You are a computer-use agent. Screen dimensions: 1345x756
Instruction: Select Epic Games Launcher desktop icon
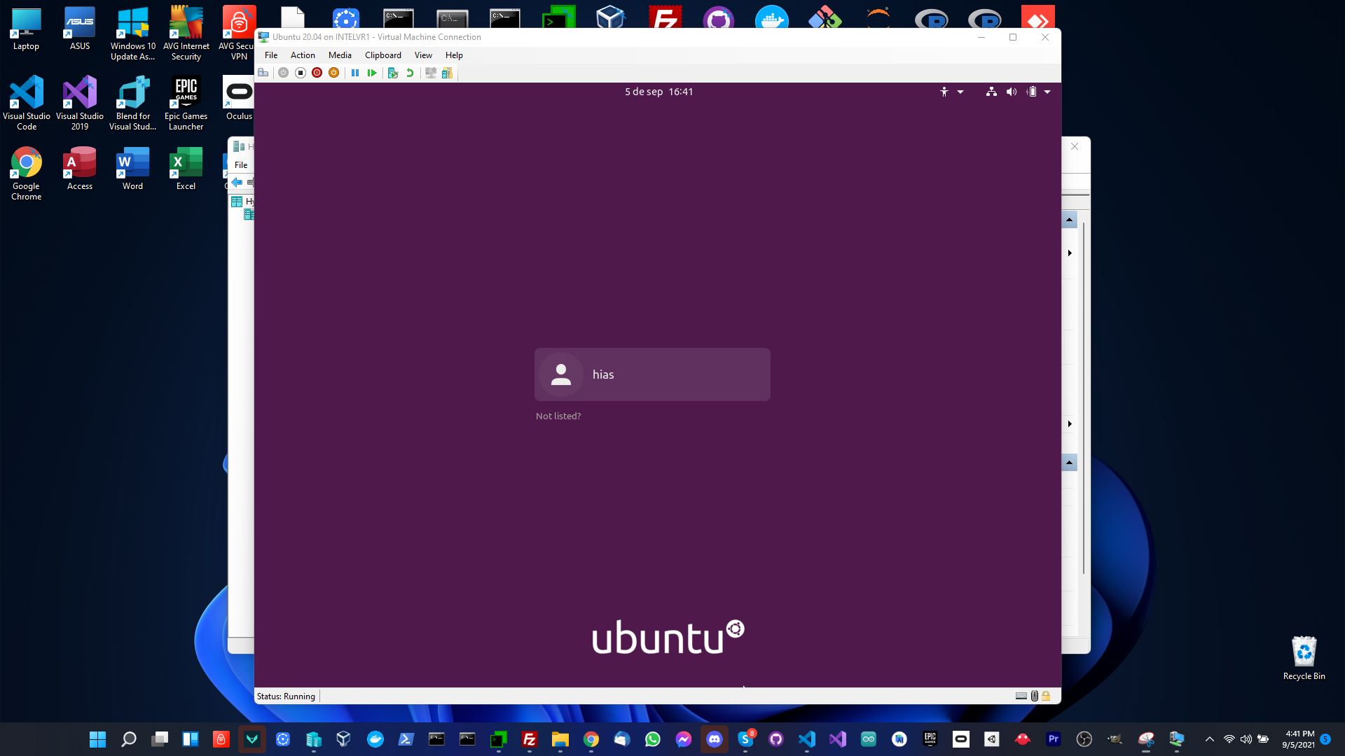pos(186,104)
